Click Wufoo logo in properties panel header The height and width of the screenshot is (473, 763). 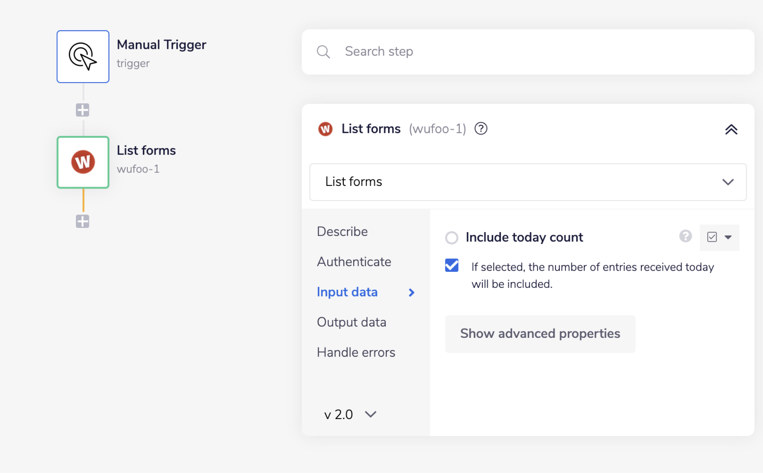point(325,129)
